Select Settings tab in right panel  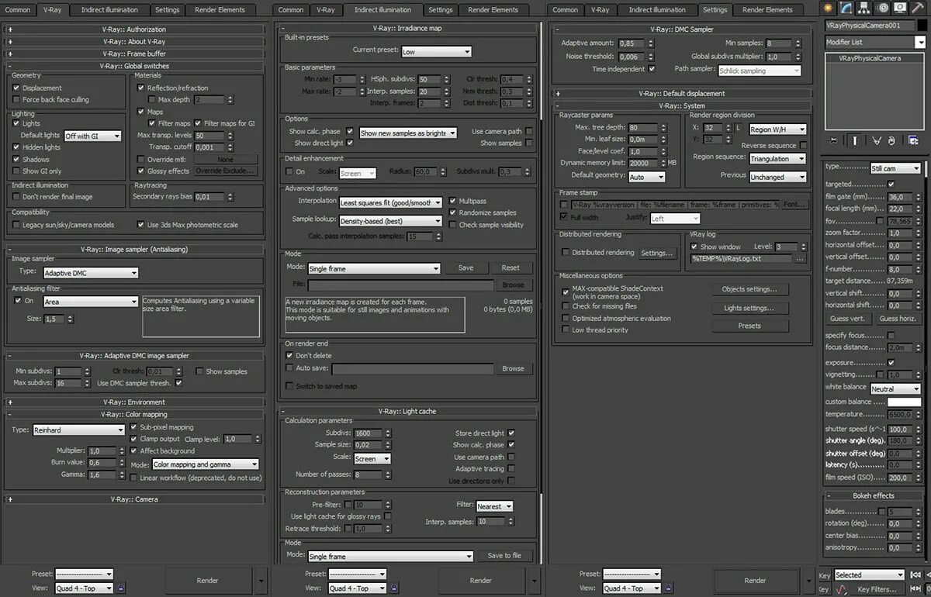(x=715, y=9)
